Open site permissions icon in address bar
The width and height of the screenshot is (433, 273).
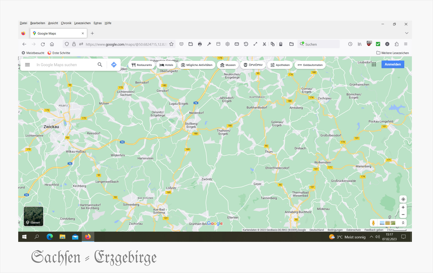(x=81, y=44)
